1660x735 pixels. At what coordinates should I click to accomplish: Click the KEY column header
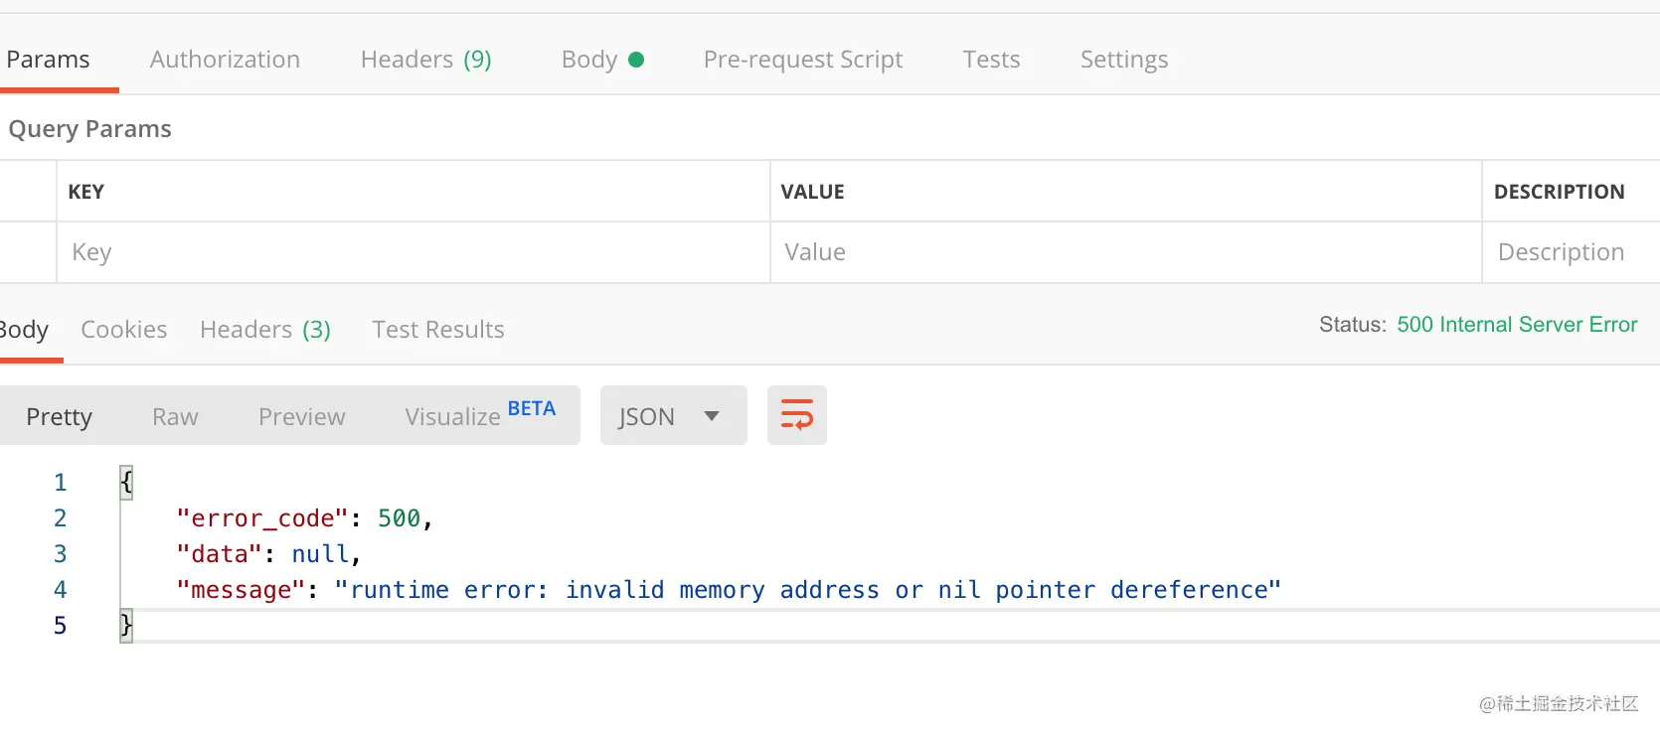tap(85, 192)
